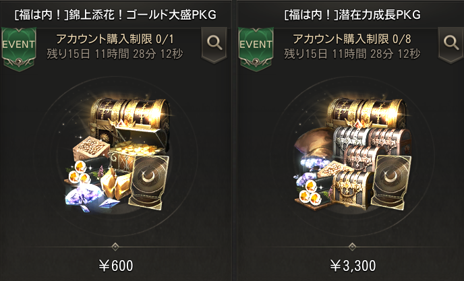Click diamond divider above ￥600 price

(x=115, y=247)
